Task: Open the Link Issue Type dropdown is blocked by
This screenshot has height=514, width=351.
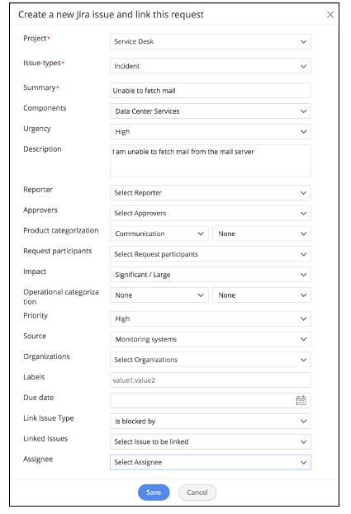Action: pos(211,422)
